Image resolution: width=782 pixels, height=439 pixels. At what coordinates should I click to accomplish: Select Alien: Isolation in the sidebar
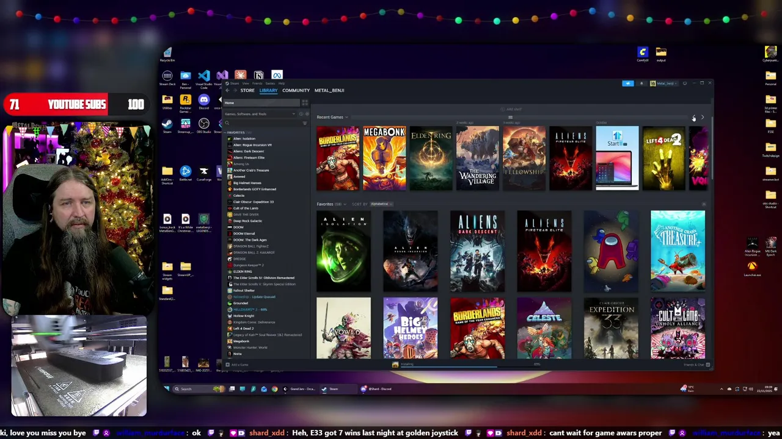tap(244, 138)
